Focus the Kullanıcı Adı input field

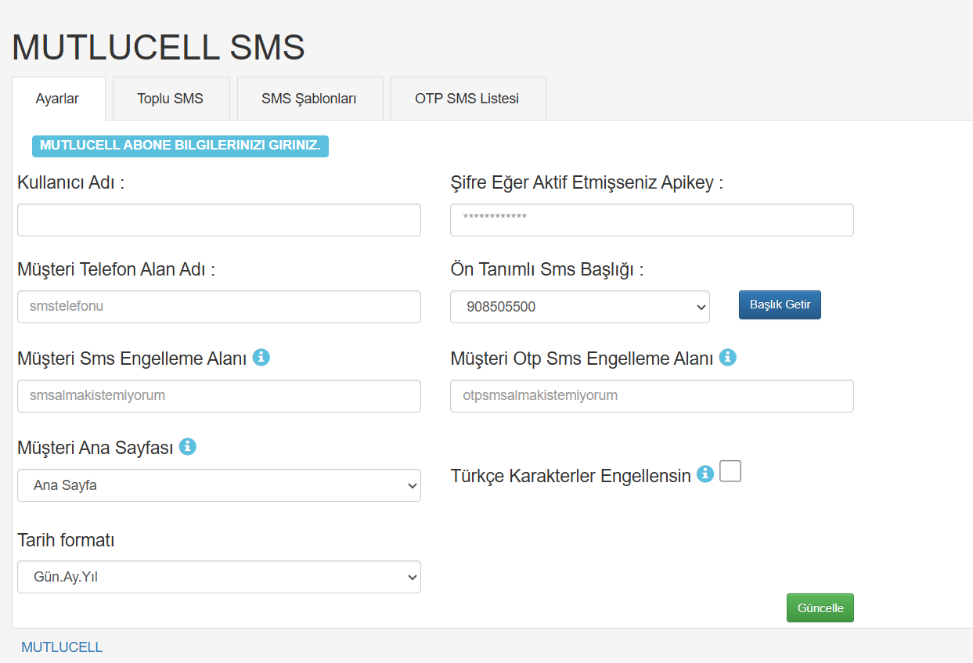point(219,220)
